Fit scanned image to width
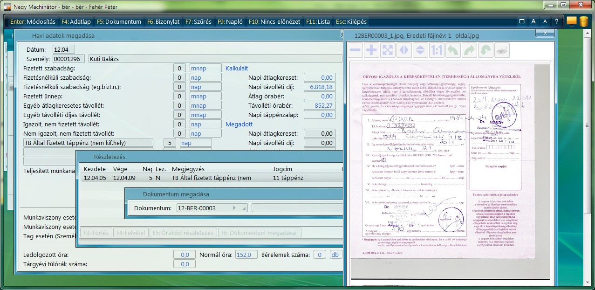 404,49
